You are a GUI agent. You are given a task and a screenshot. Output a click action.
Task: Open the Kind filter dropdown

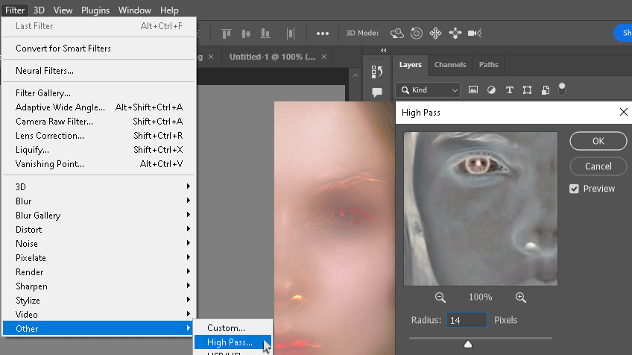pos(428,90)
